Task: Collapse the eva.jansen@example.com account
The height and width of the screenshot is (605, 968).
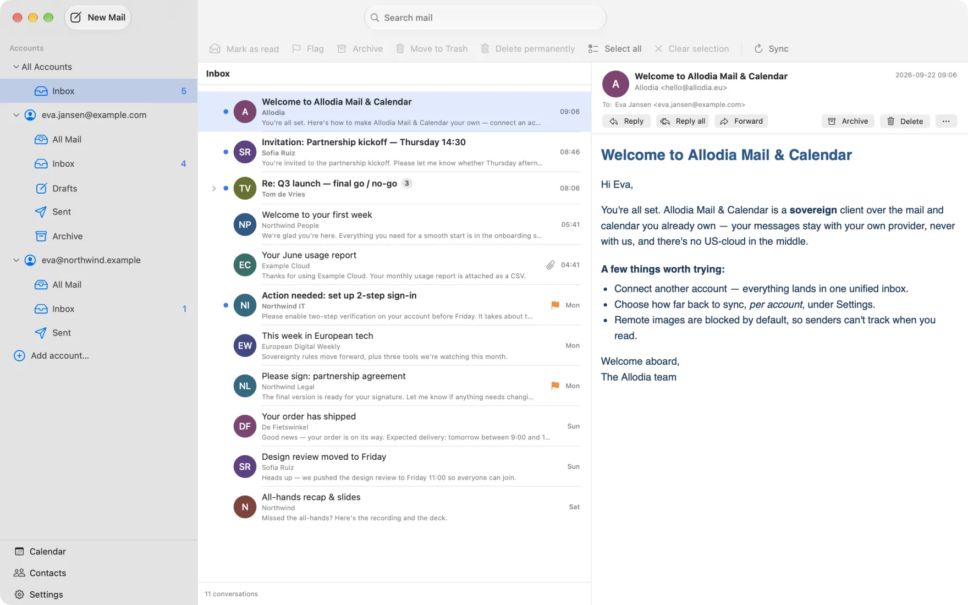Action: [16, 115]
